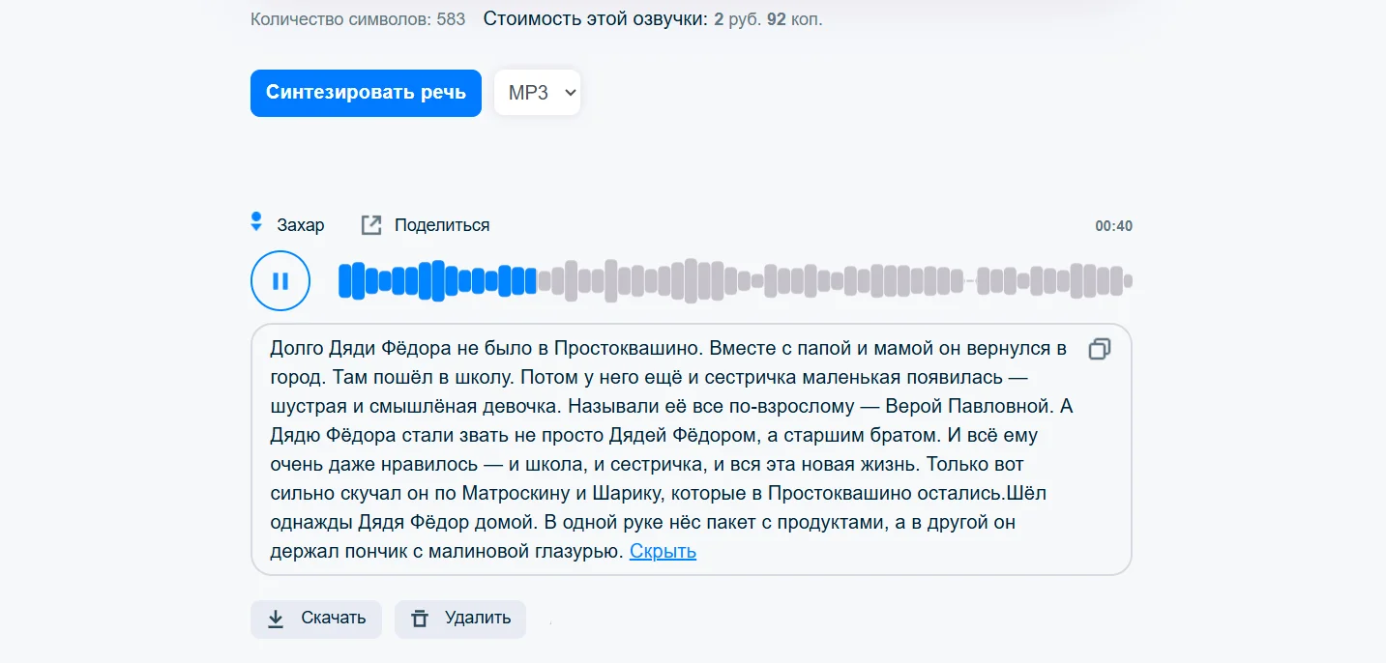The width and height of the screenshot is (1386, 663).
Task: Click the Скрыть link to collapse text
Action: tap(663, 552)
